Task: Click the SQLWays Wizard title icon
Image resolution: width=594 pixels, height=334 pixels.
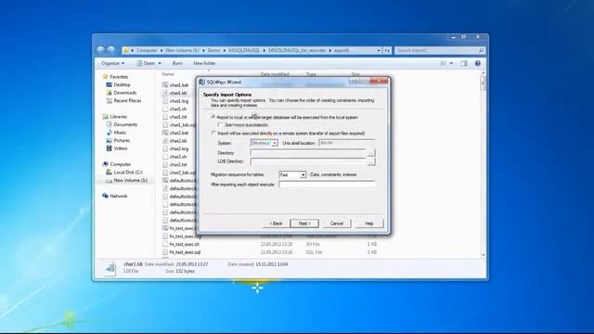Action: coord(202,83)
